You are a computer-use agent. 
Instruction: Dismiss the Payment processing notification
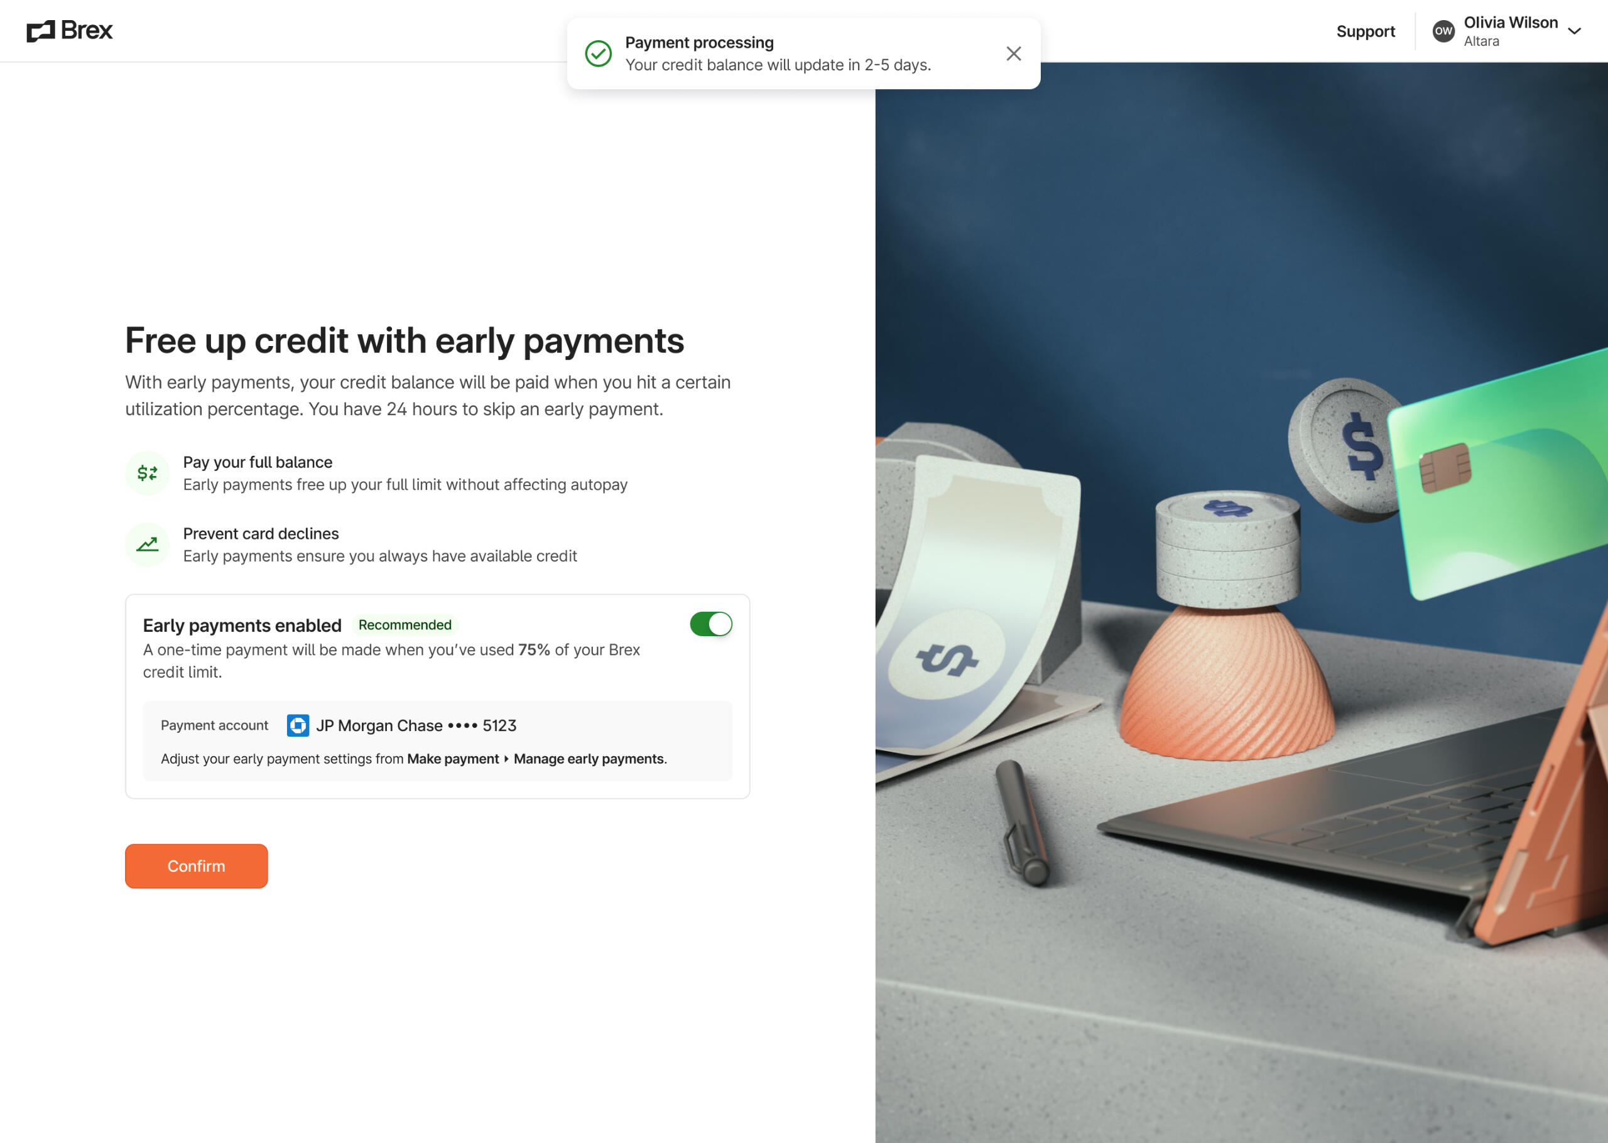pyautogui.click(x=1013, y=53)
